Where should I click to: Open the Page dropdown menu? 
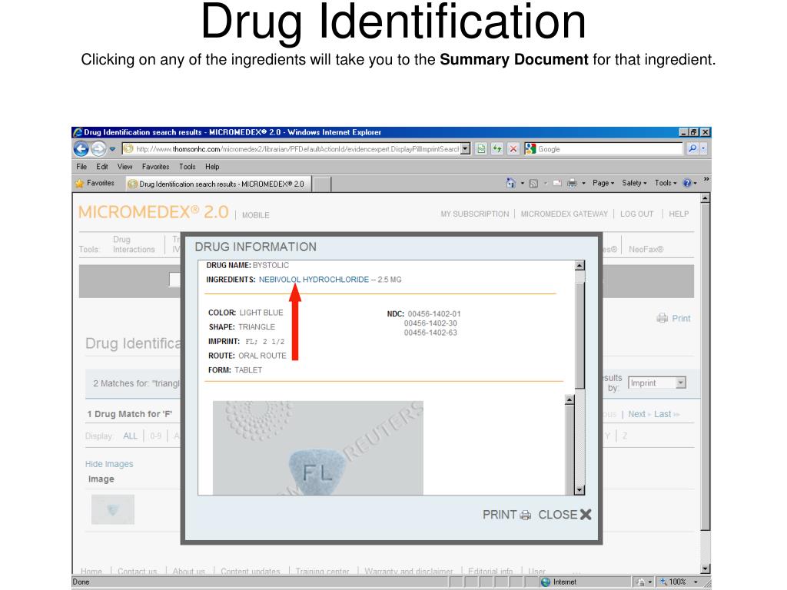click(603, 183)
